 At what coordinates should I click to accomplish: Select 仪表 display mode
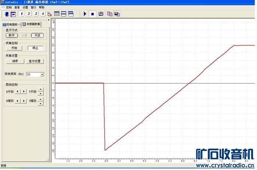(x=24, y=35)
